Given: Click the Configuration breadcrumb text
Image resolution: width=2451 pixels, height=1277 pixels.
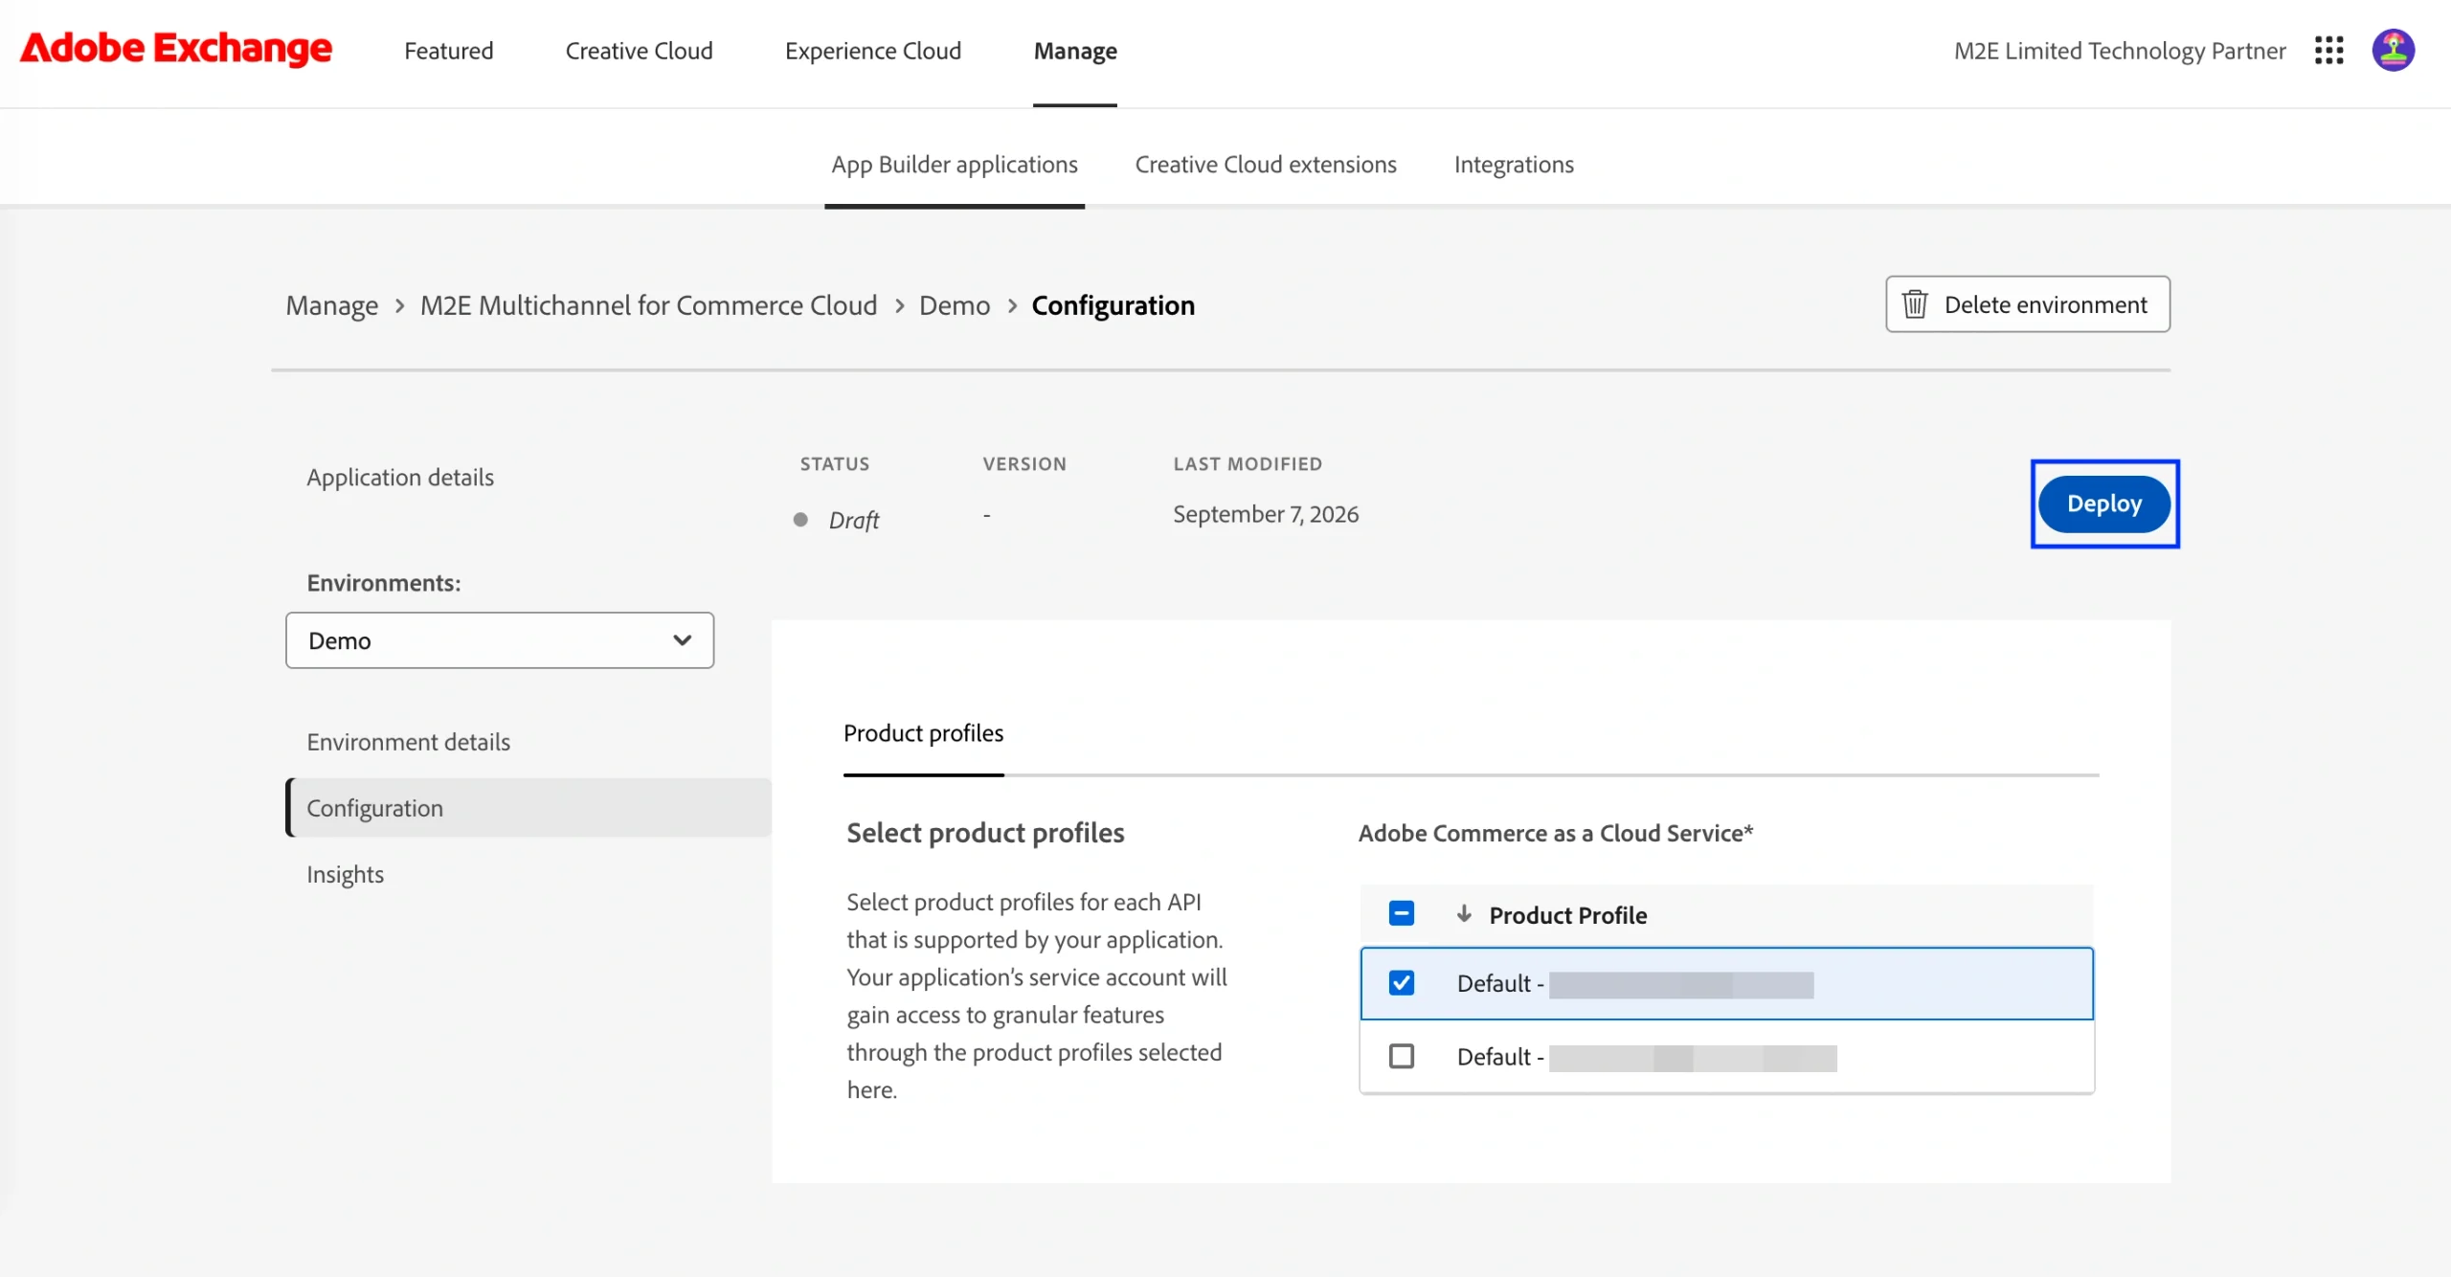Looking at the screenshot, I should [1113, 305].
